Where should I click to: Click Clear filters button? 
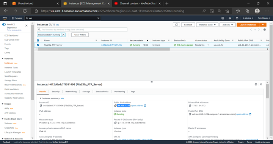coord(80,35)
